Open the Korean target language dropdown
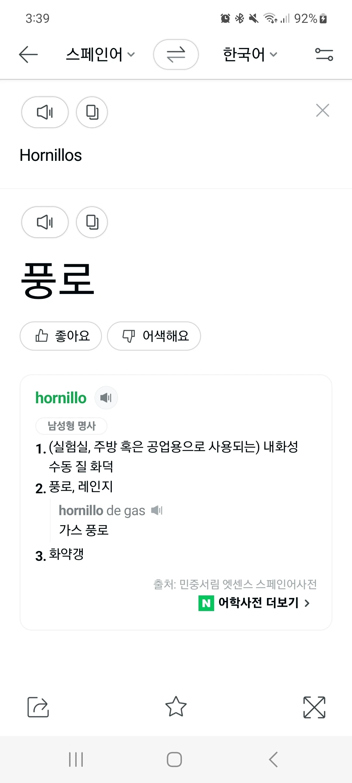The image size is (352, 783). [x=250, y=54]
